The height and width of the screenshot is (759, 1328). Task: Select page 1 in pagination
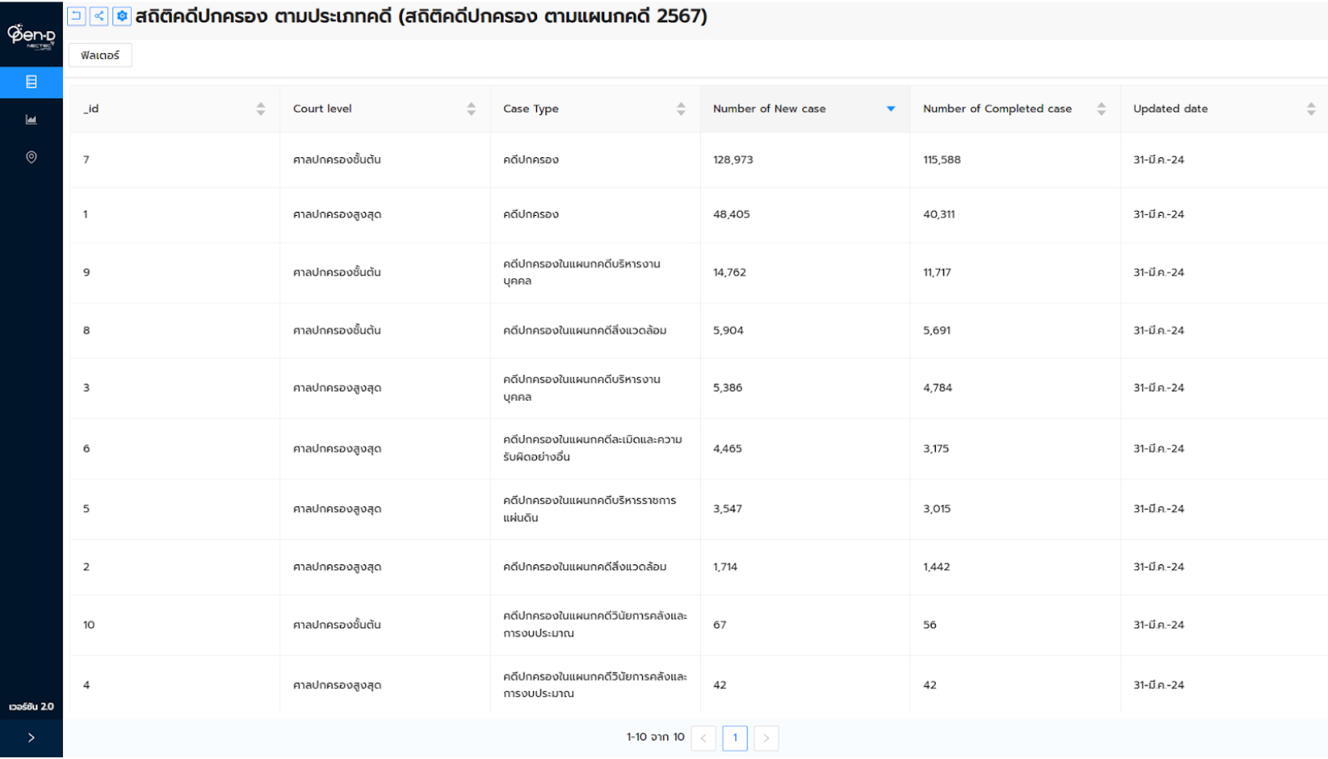coord(734,738)
